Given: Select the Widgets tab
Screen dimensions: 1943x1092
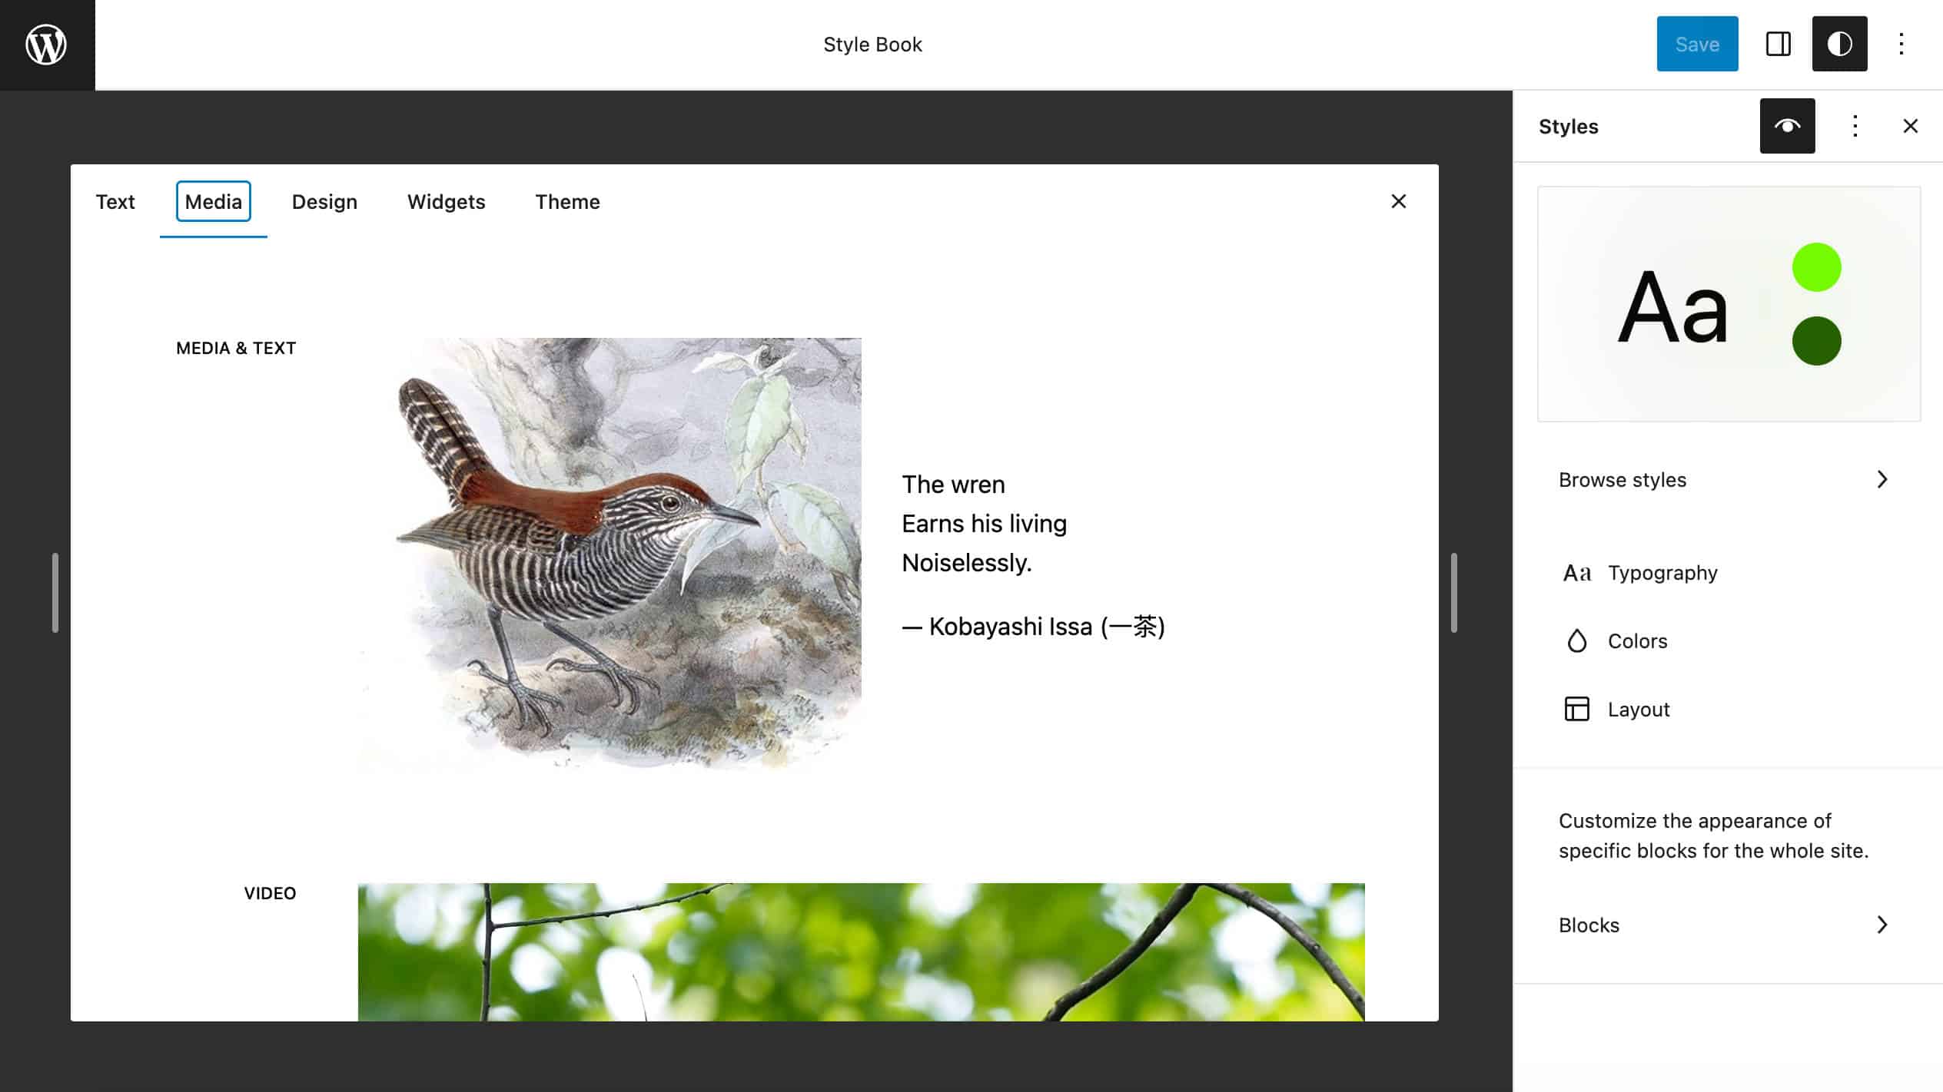Looking at the screenshot, I should tap(446, 201).
